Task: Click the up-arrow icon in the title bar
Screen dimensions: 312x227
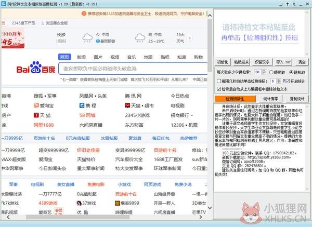Action: point(288,4)
